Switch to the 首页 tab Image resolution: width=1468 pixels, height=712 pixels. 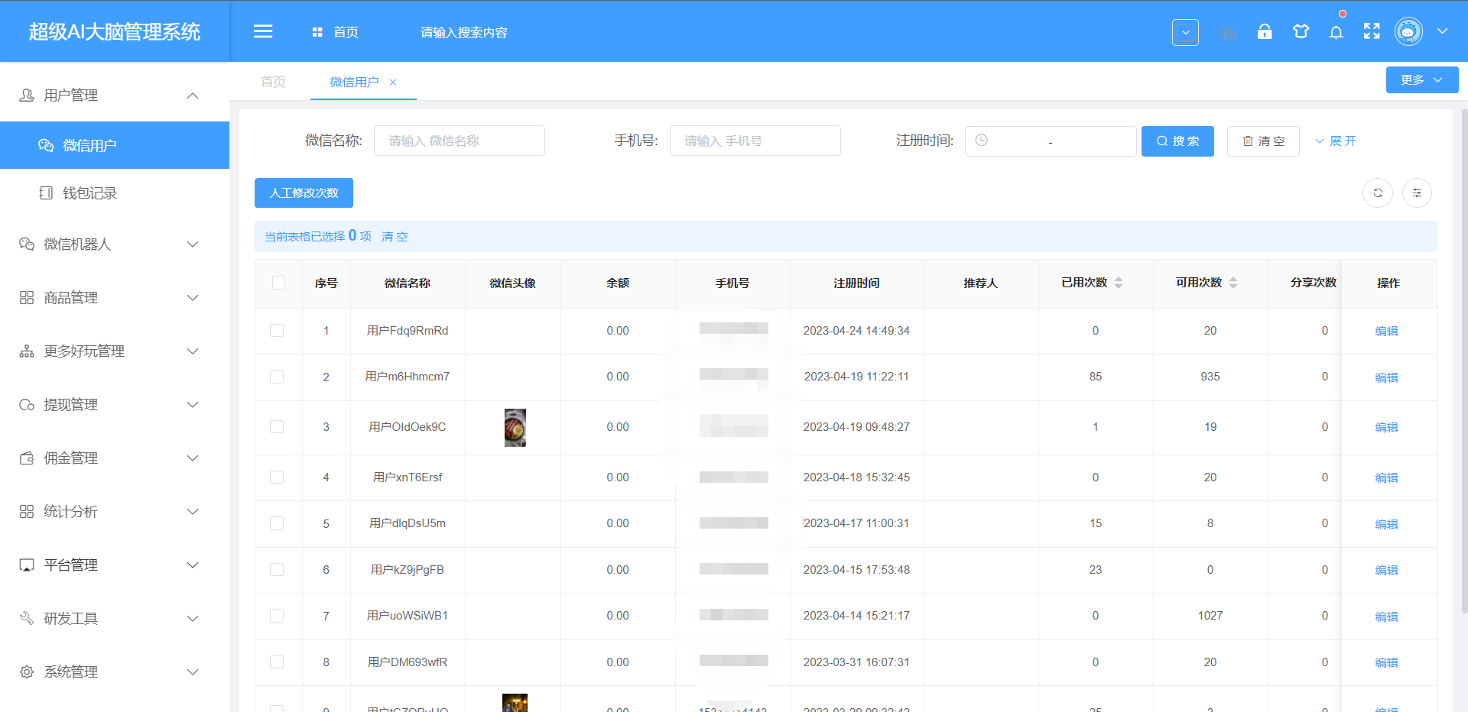[x=273, y=83]
